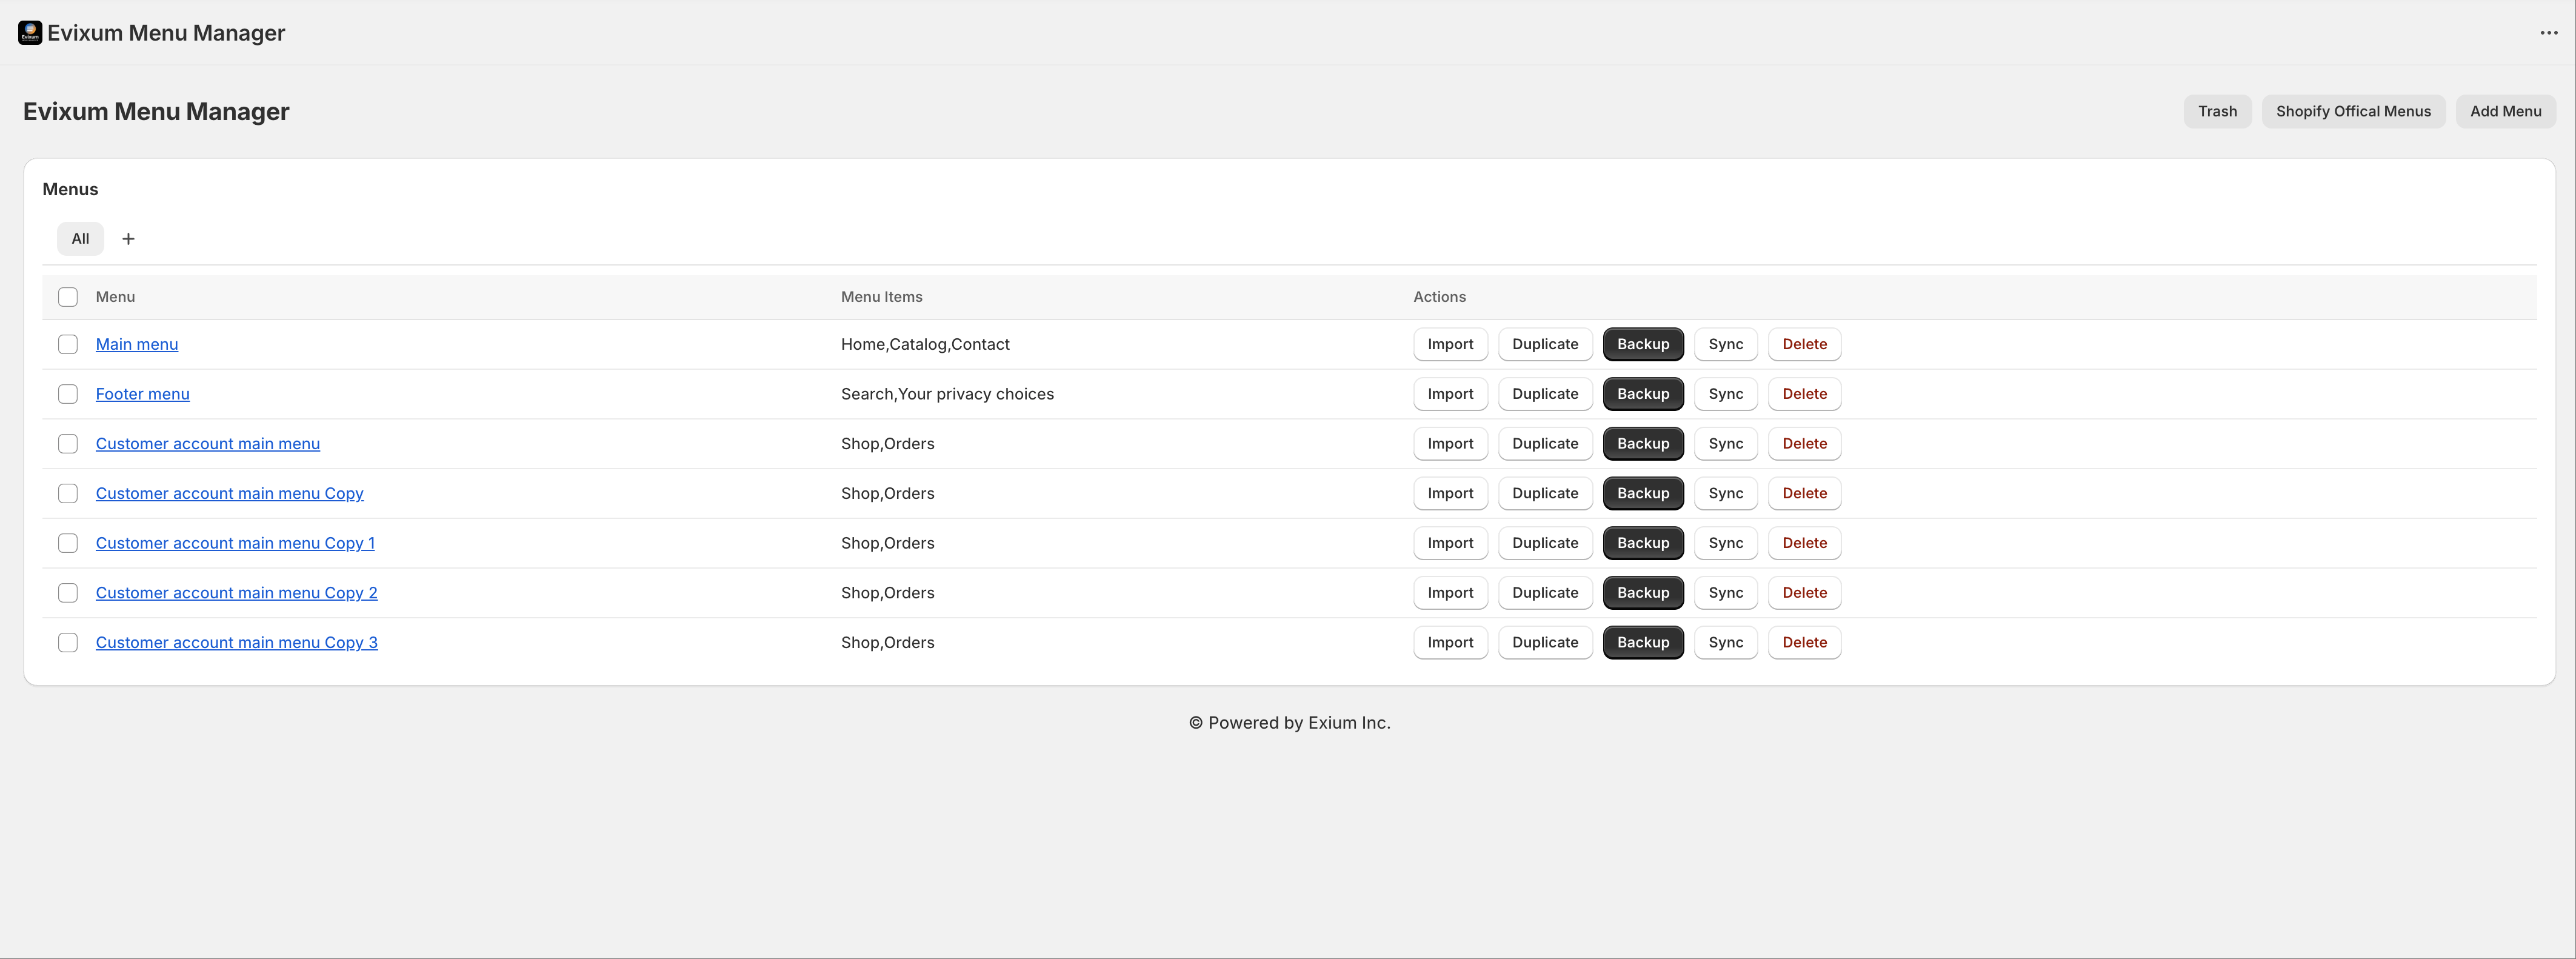Duplicate the Footer menu

(x=1544, y=394)
